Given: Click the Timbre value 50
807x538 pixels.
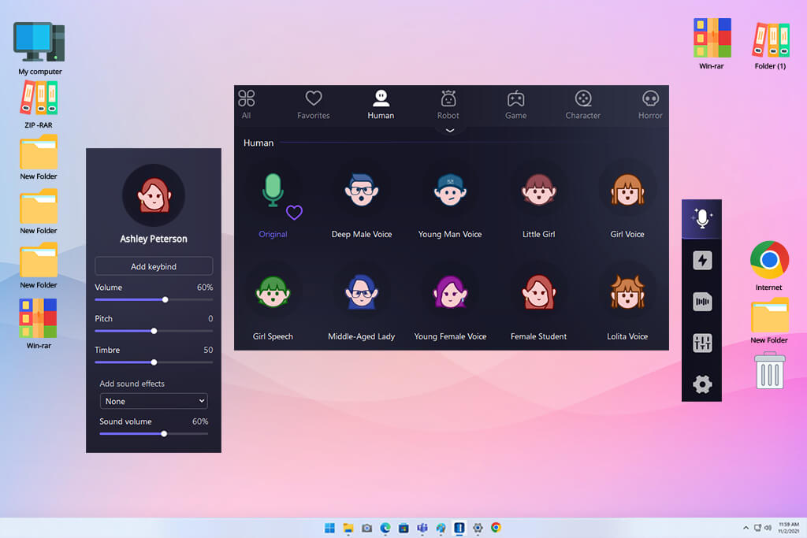Looking at the screenshot, I should click(208, 350).
